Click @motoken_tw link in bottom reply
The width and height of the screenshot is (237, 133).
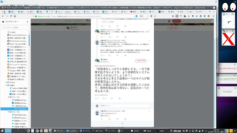[x=110, y=113]
